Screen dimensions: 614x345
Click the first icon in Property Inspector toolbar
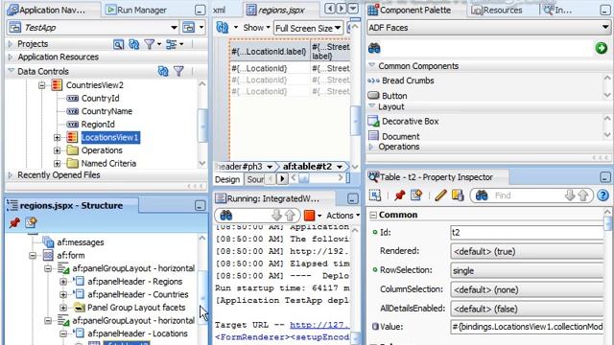tap(375, 195)
